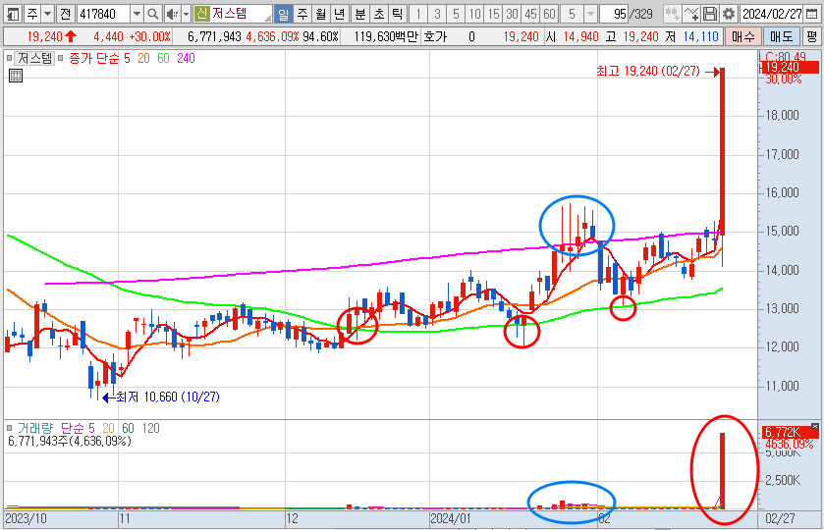Choose the 60 interval button
824x530 pixels.
pos(550,14)
